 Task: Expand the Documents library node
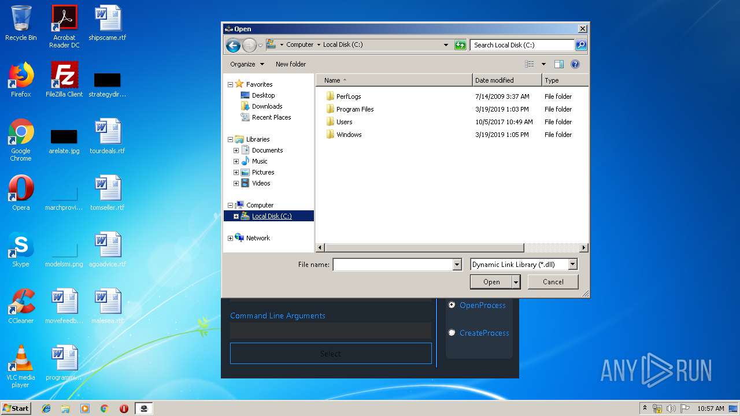coord(236,150)
